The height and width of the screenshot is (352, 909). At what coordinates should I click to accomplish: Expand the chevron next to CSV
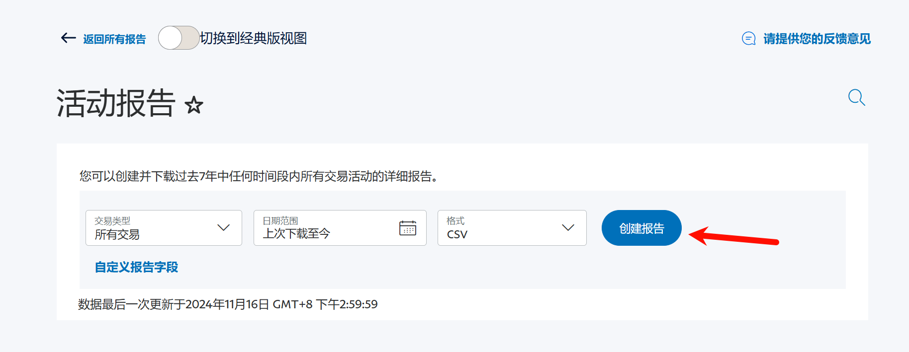coord(568,228)
